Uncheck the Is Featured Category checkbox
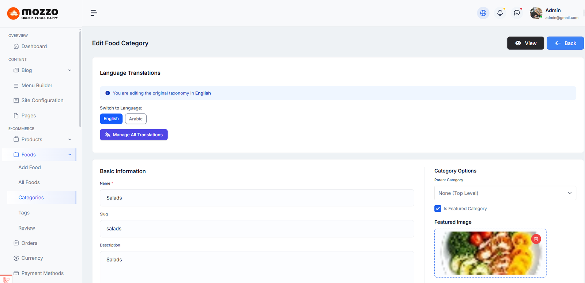 [438, 209]
